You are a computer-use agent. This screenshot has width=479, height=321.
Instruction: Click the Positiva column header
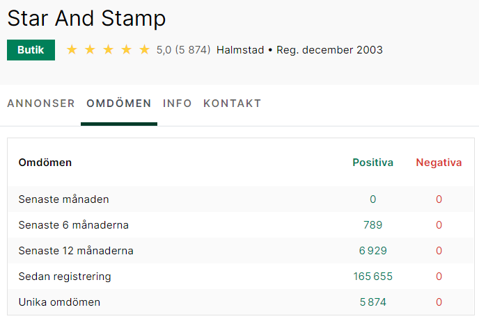pyautogui.click(x=372, y=163)
